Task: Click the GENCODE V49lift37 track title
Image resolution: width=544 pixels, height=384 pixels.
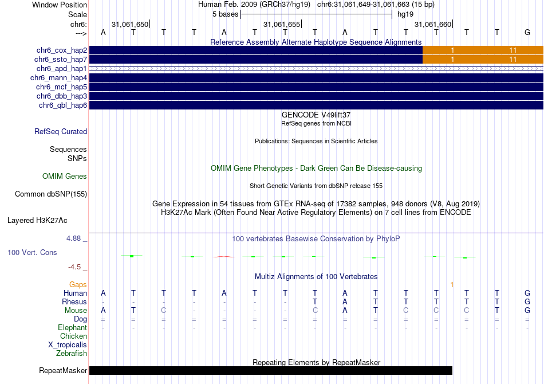Action: click(316, 115)
